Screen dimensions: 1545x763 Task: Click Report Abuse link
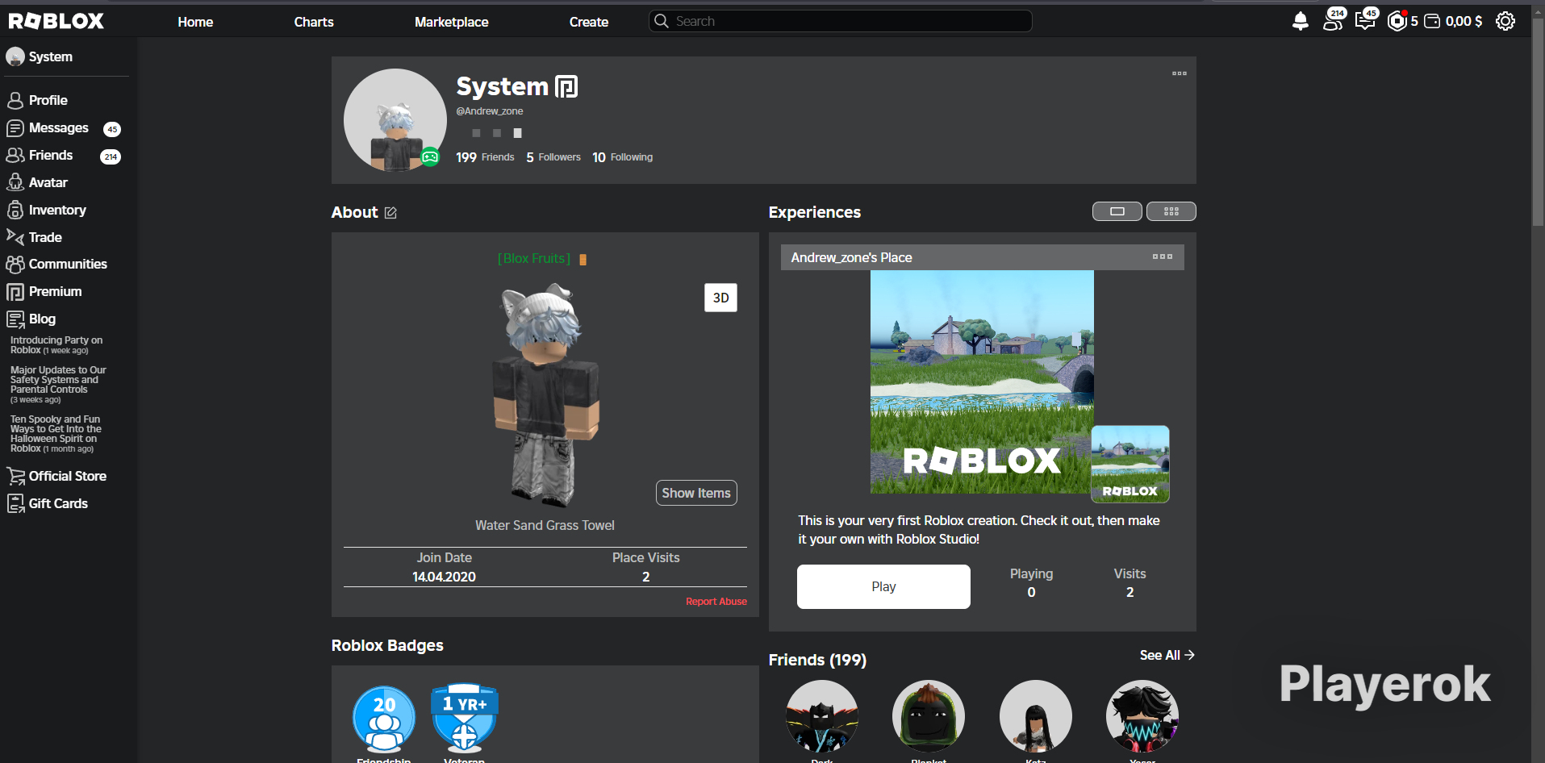716,602
